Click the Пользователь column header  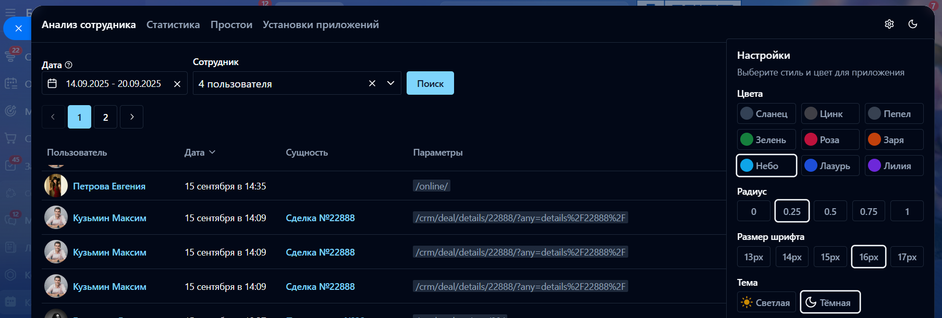(x=77, y=152)
